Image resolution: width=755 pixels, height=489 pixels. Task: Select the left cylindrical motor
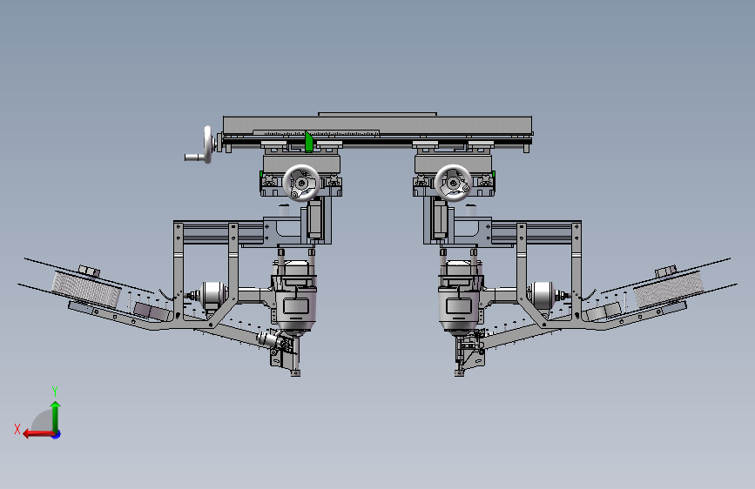tap(213, 294)
